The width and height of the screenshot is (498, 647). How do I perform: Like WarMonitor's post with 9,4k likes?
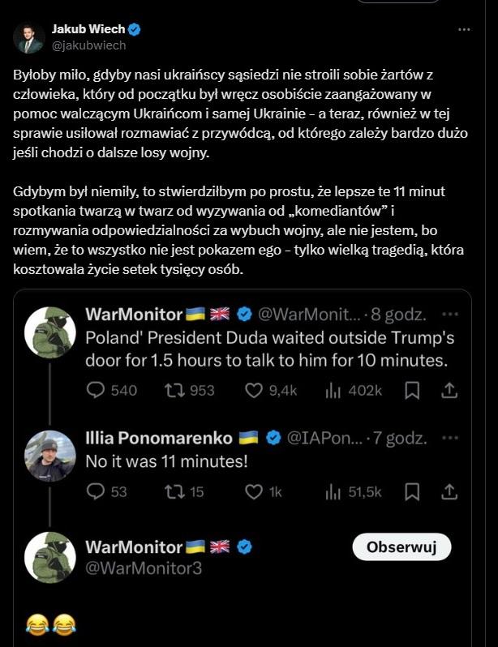pos(255,390)
